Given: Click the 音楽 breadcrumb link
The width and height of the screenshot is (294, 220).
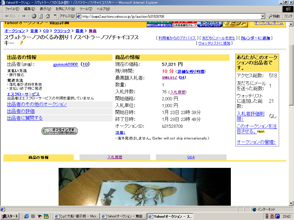Looking at the screenshot, I should (x=34, y=31).
